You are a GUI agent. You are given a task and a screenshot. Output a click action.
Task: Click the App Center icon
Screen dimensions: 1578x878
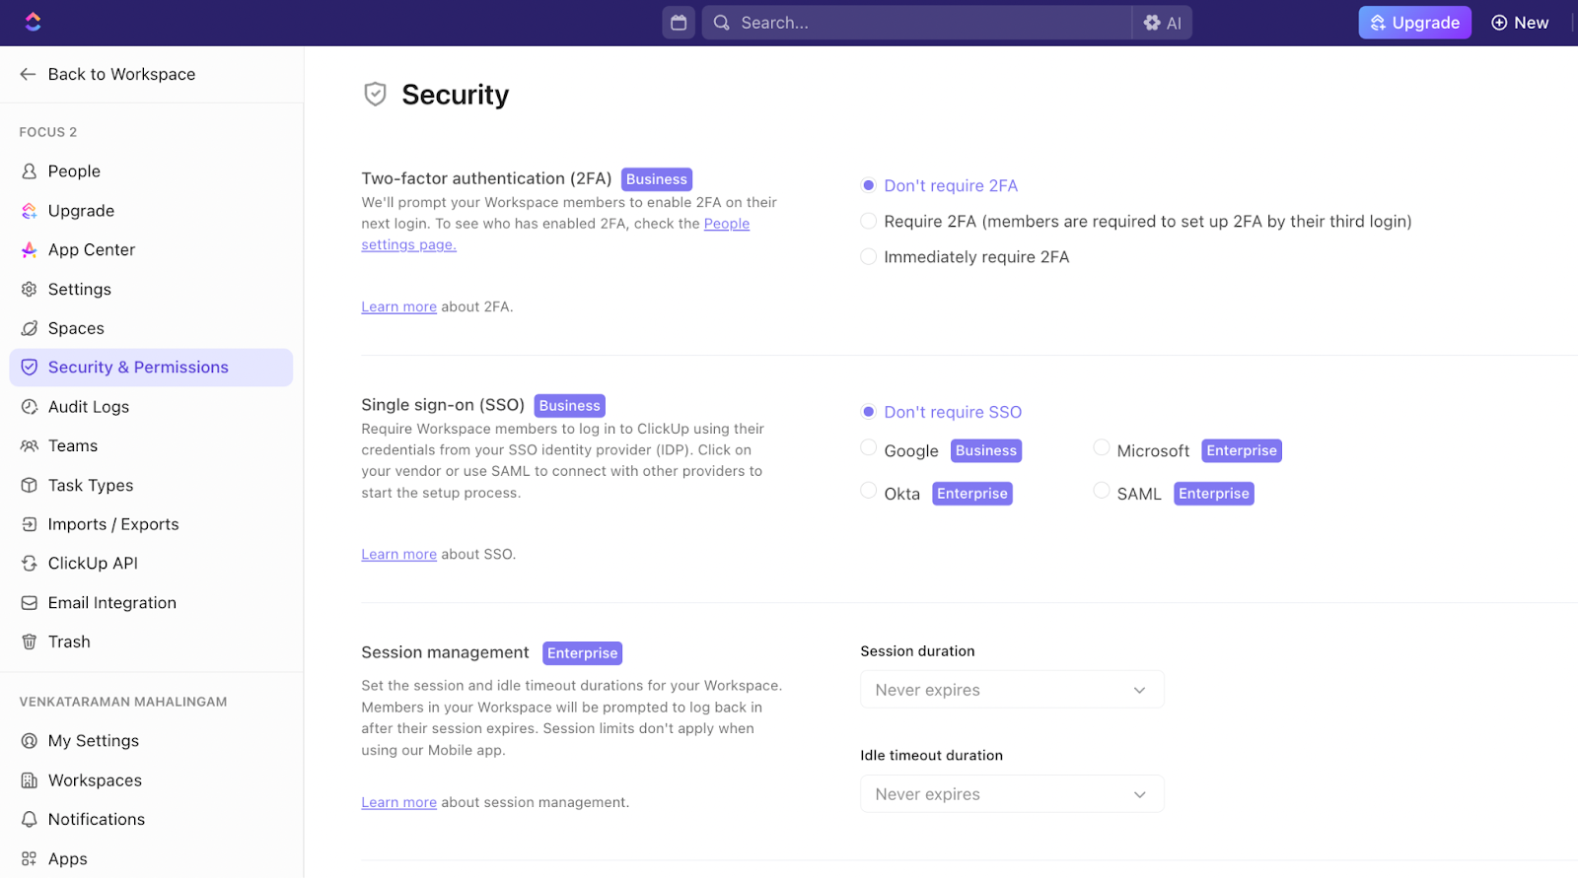(x=30, y=250)
